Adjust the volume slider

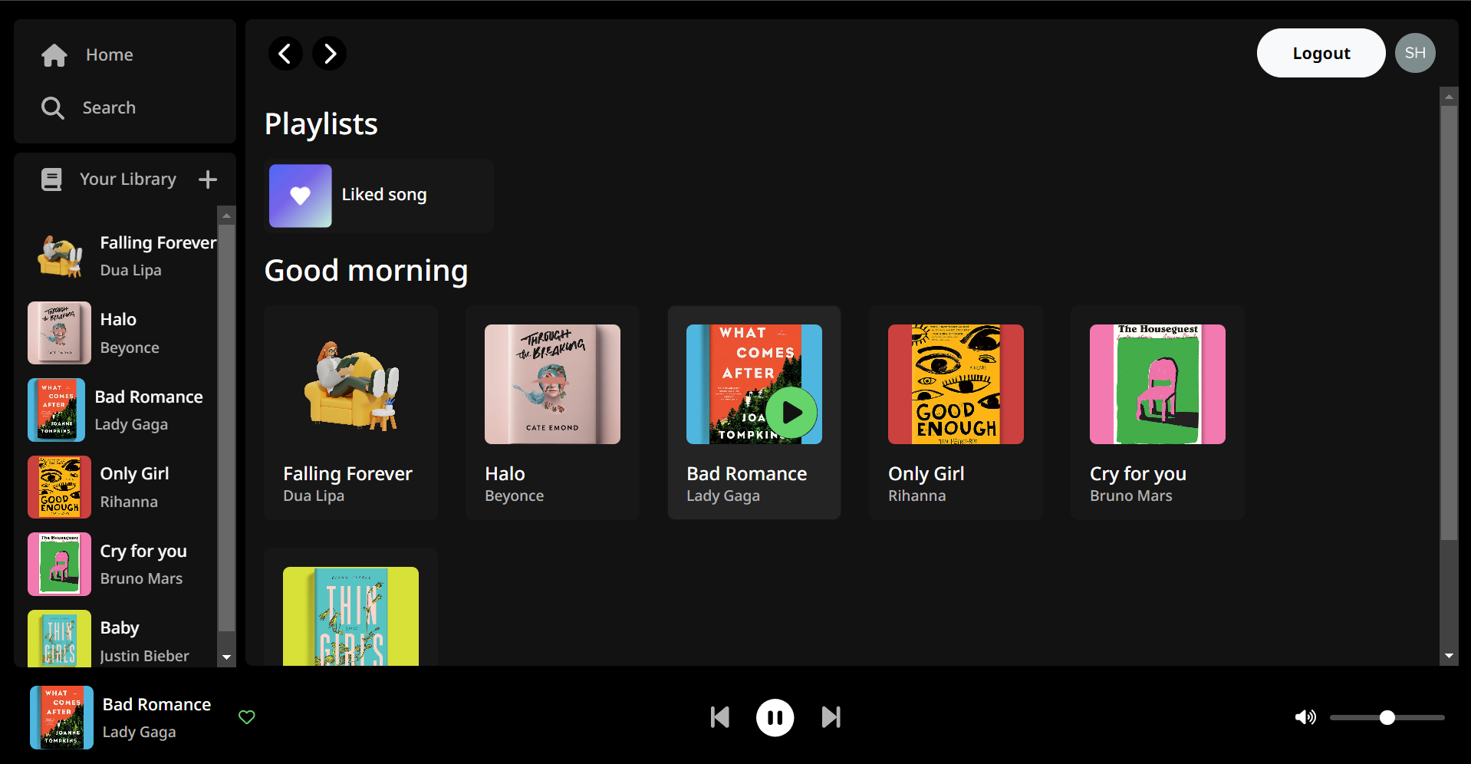(x=1387, y=718)
